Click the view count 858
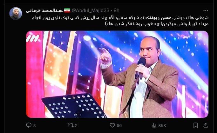This screenshot has height=133, width=217. (x=162, y=125)
